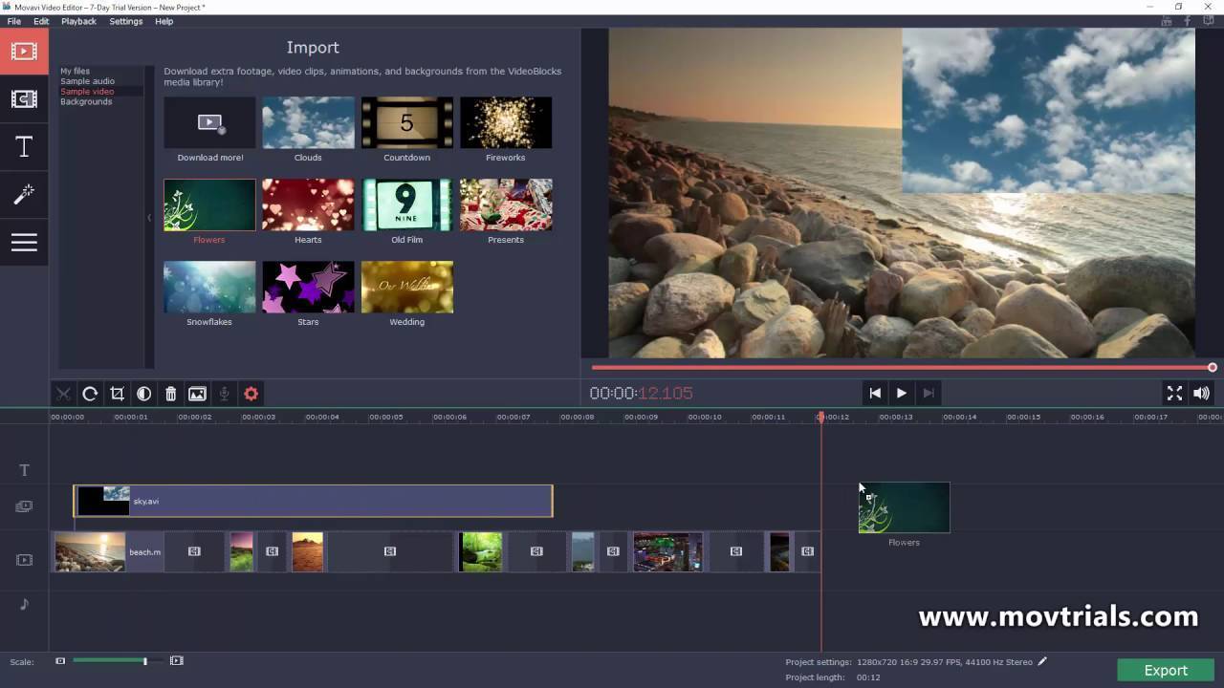The height and width of the screenshot is (688, 1224).
Task: Delete selected clip with trash icon
Action: tap(170, 394)
